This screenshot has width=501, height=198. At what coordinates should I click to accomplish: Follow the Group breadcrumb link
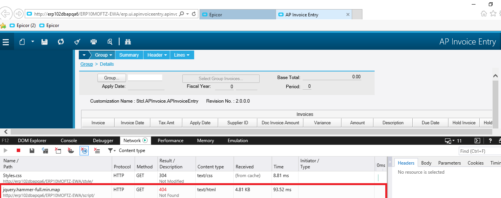click(x=86, y=64)
